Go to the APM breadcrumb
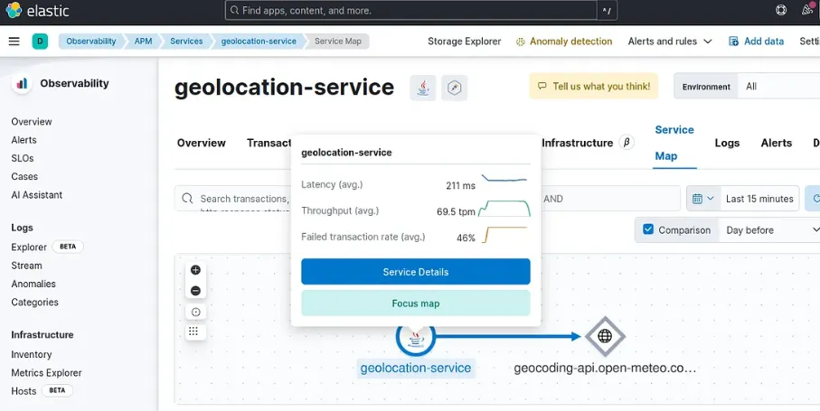The width and height of the screenshot is (820, 411). tap(143, 42)
